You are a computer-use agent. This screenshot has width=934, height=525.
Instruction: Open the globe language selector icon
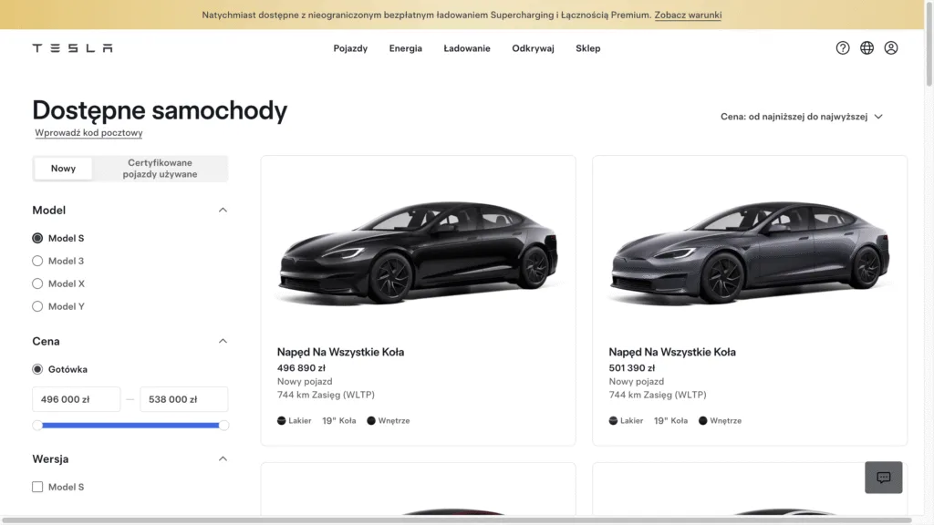tap(867, 48)
